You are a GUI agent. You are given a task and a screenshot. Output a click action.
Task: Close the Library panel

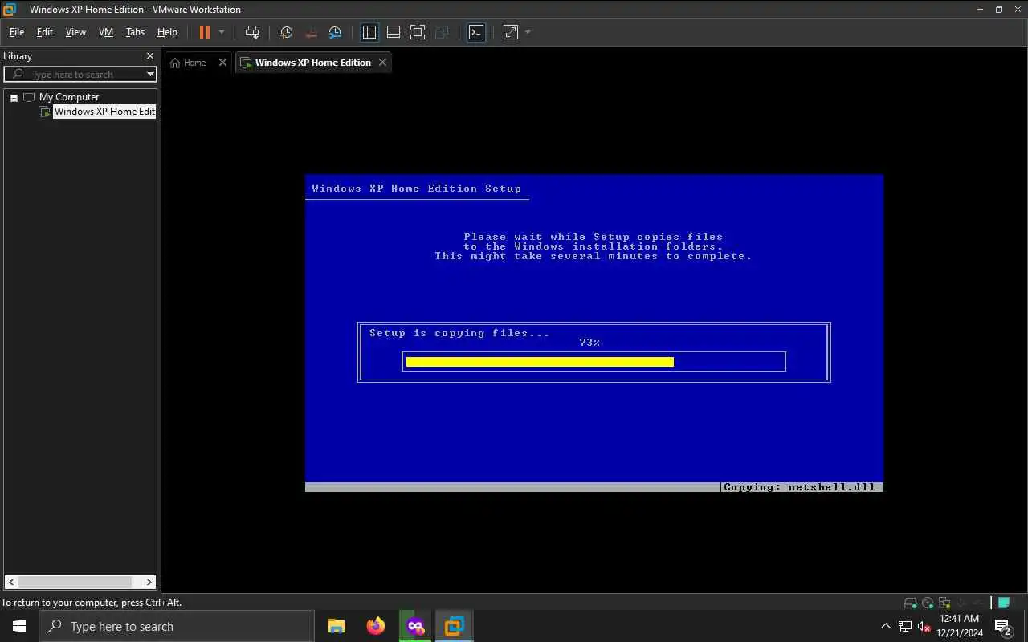tap(150, 56)
